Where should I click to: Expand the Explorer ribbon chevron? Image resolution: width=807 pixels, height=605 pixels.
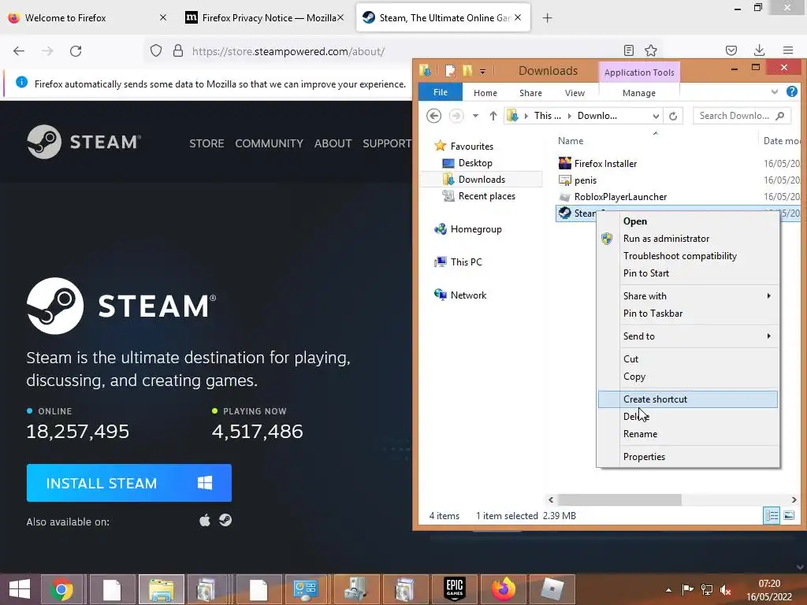coord(775,91)
